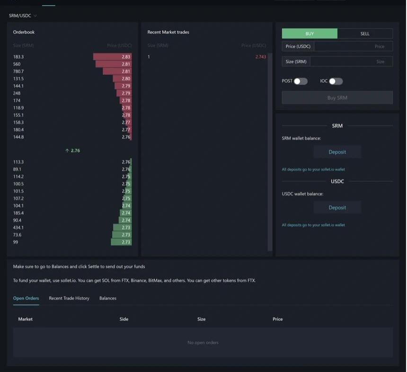The height and width of the screenshot is (372, 407).
Task: Open sollet.io wallet link under USDC
Action: coord(313,225)
